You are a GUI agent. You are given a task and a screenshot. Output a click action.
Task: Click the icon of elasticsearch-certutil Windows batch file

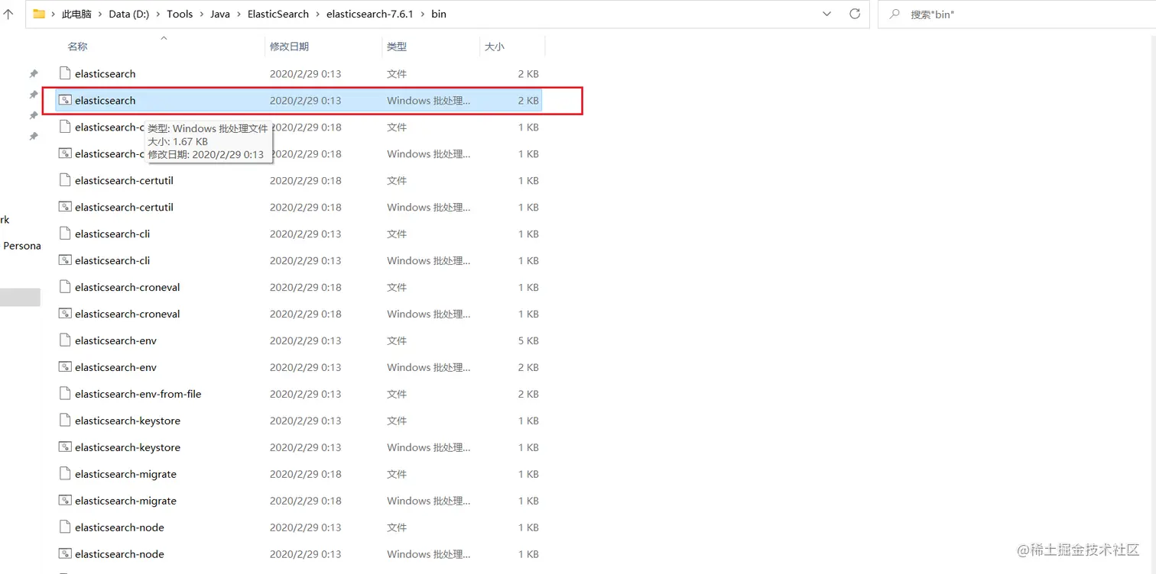[x=65, y=207]
